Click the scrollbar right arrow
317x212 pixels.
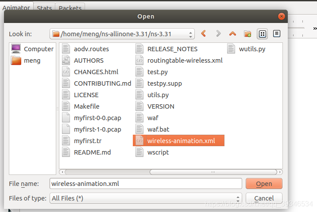pos(280,172)
